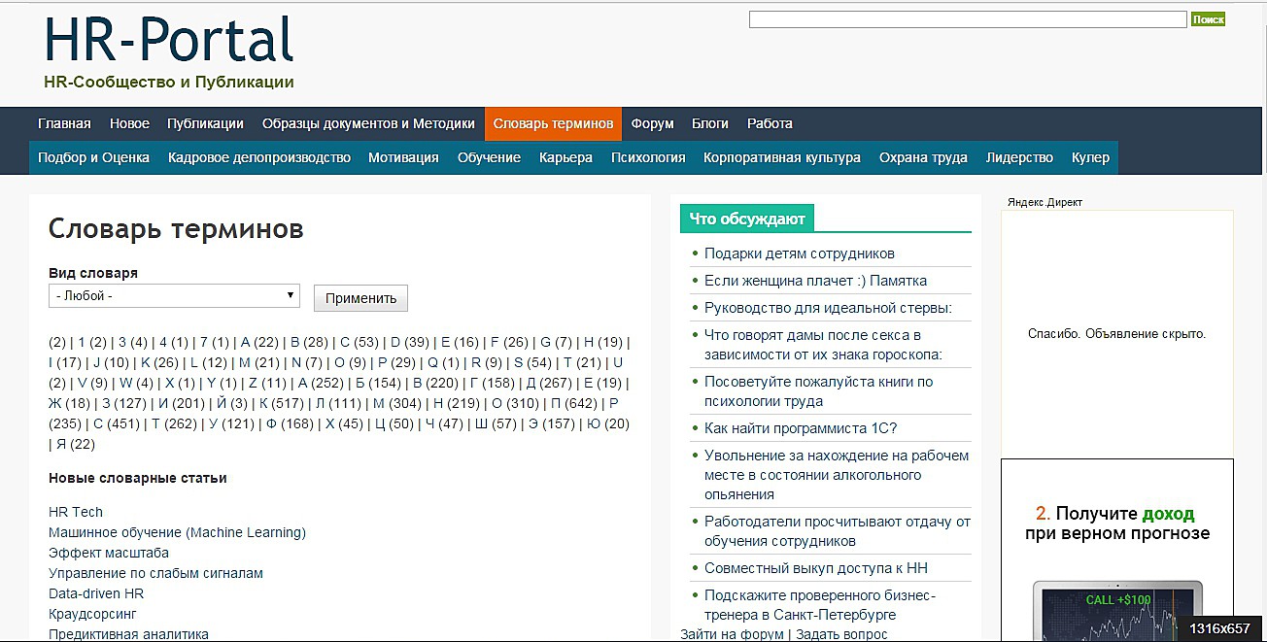Filter glossary by Cyrillic letter Д
The image size is (1267, 642).
click(531, 383)
